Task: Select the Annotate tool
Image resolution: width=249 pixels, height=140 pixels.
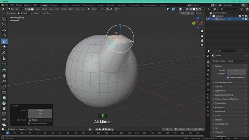Action: click(4, 53)
